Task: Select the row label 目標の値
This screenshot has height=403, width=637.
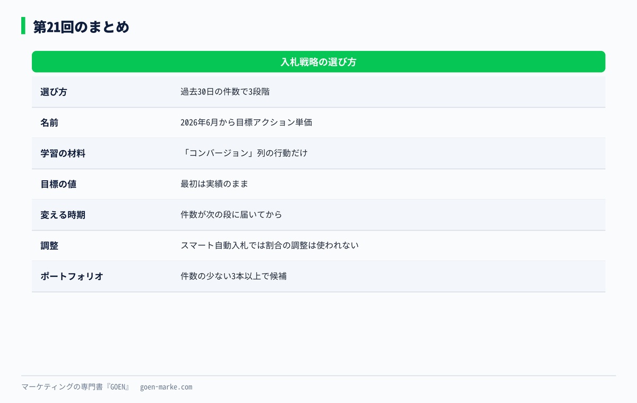Action: point(58,184)
